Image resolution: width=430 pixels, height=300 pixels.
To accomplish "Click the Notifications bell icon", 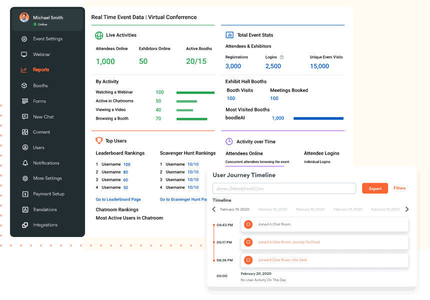I will click(x=24, y=163).
